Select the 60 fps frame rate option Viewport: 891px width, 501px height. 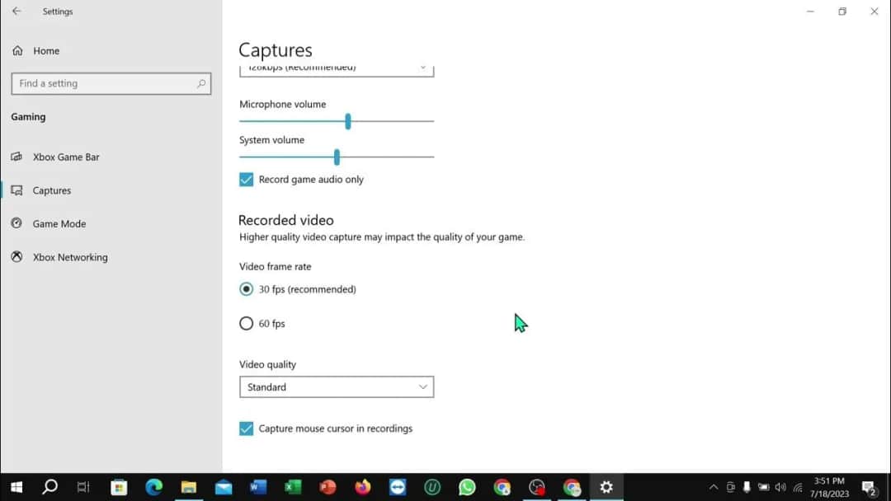click(x=246, y=323)
